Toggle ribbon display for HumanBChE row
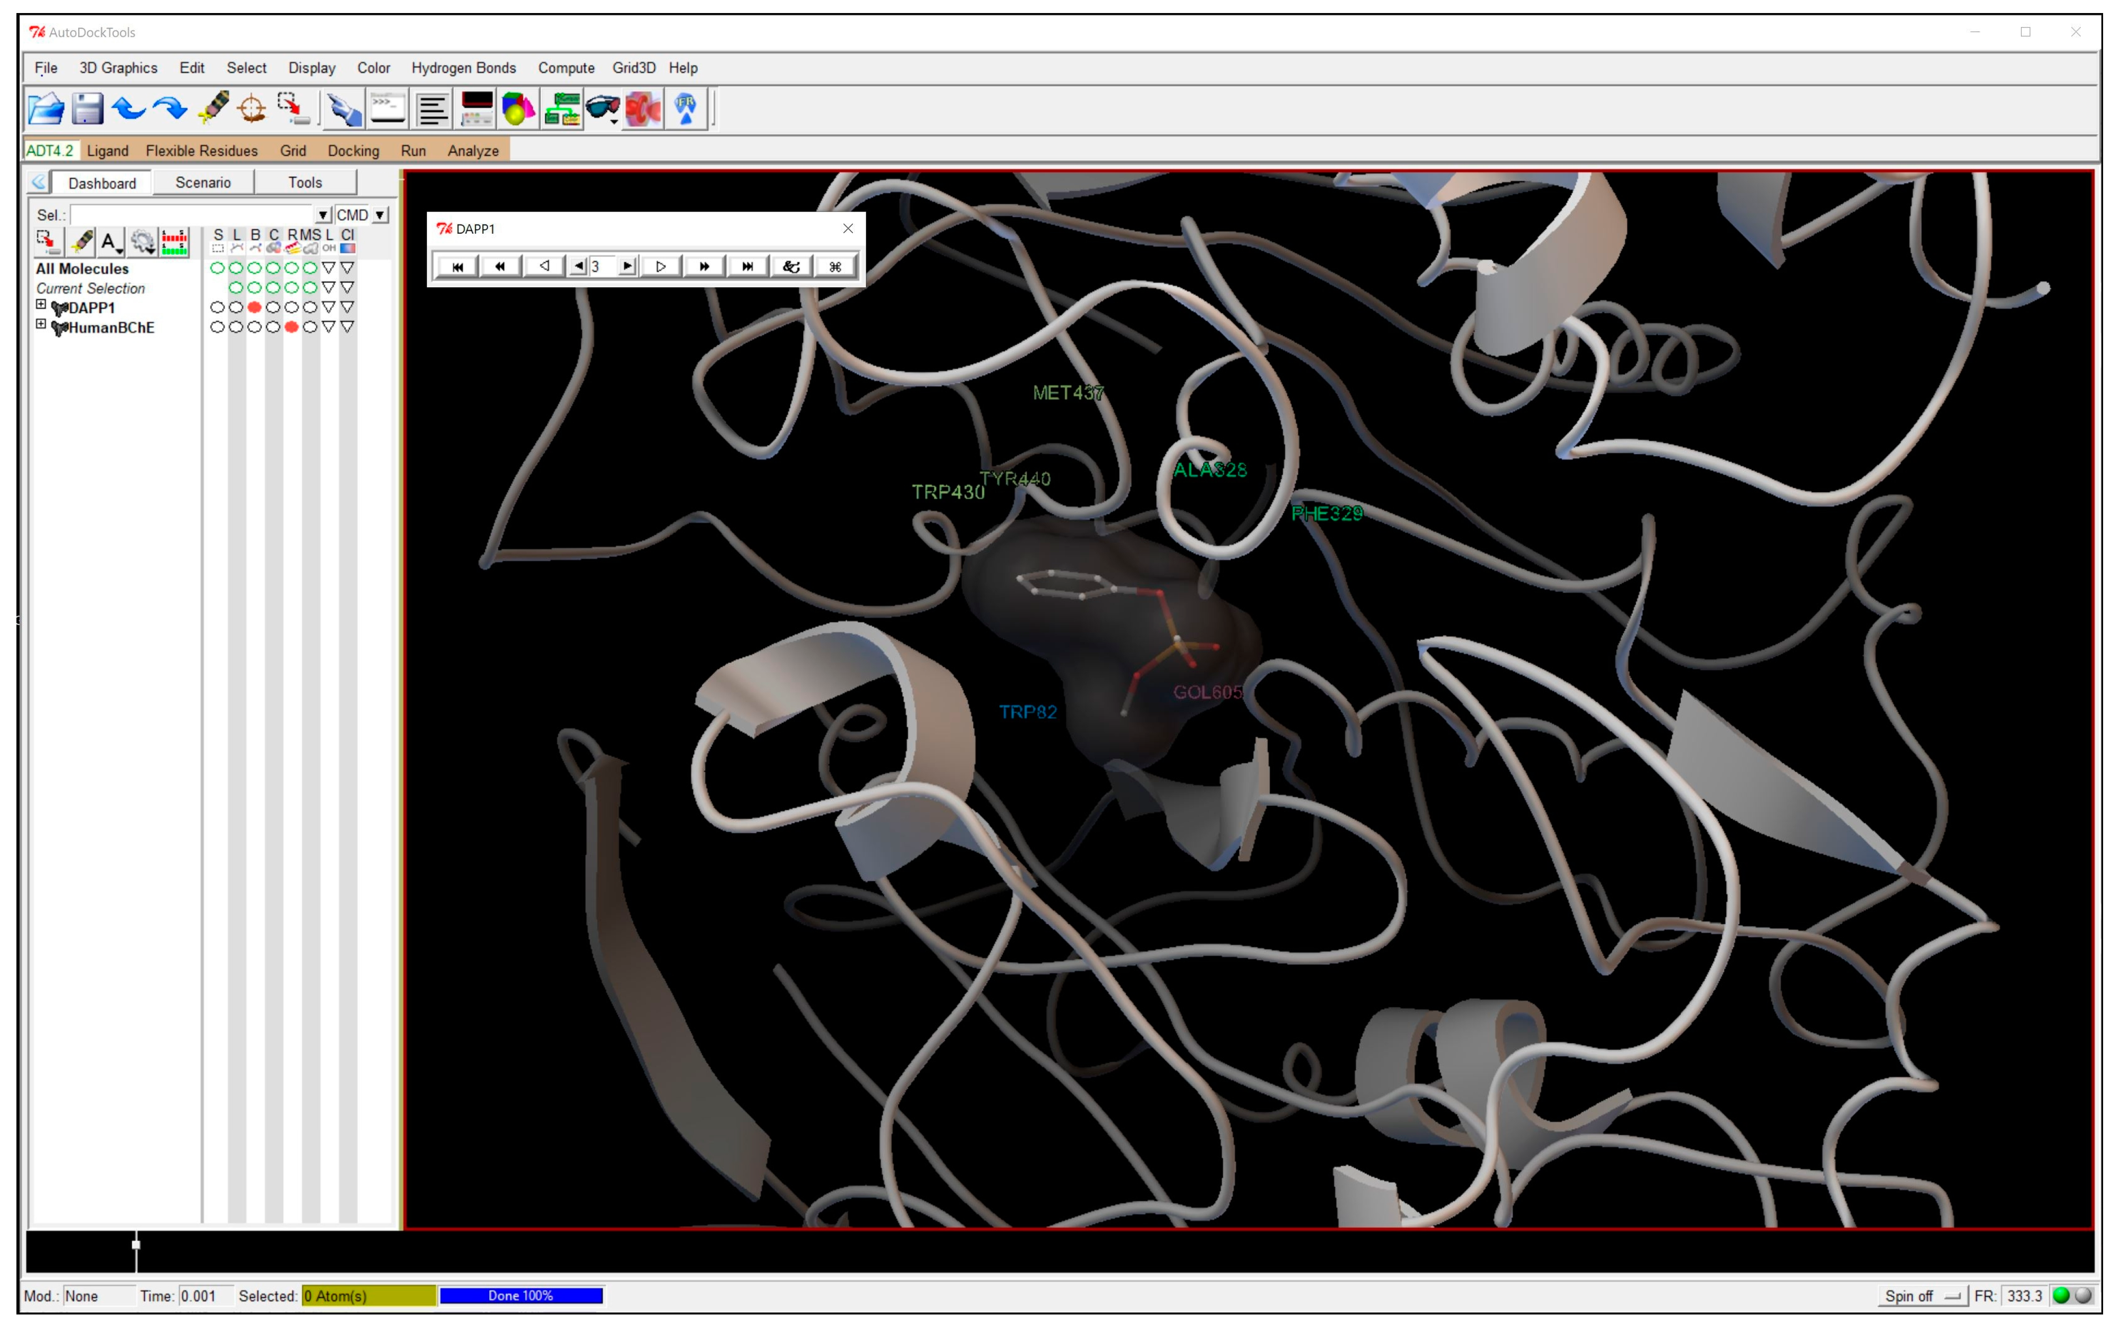The height and width of the screenshot is (1328, 2120). tap(292, 327)
